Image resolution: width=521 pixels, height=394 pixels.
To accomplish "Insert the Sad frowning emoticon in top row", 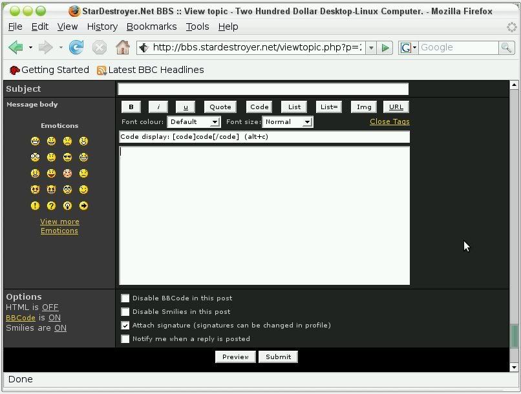I will point(67,141).
